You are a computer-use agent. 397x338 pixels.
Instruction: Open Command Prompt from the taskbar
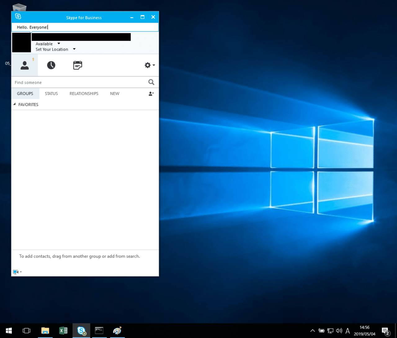point(99,331)
